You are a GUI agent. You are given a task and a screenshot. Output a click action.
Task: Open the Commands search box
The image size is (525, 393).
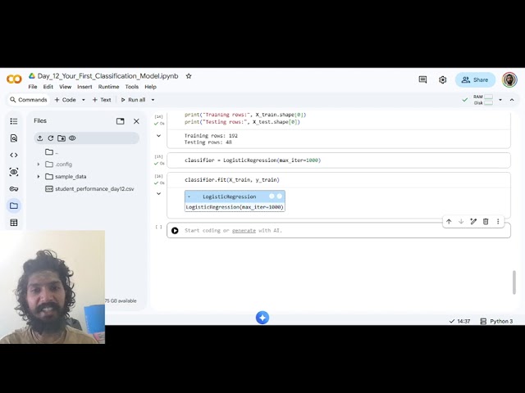click(x=29, y=100)
